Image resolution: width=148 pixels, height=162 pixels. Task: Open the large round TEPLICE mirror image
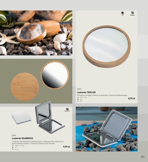click(x=107, y=47)
